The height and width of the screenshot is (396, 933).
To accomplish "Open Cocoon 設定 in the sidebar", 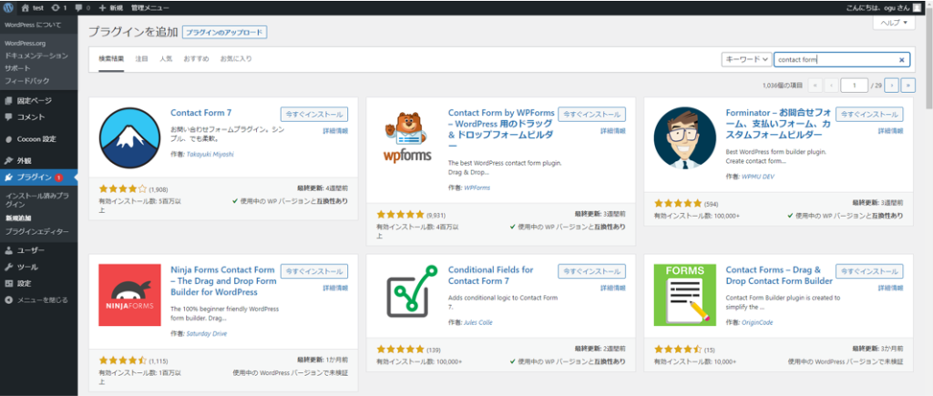I will [x=38, y=139].
